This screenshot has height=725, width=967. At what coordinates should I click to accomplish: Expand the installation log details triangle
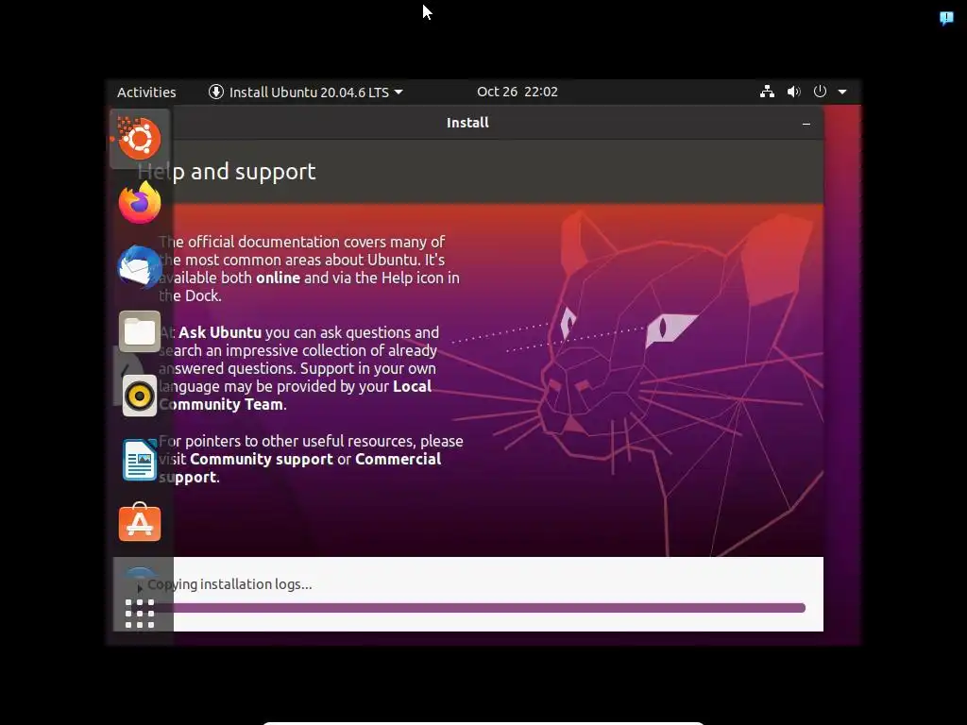[x=140, y=588]
